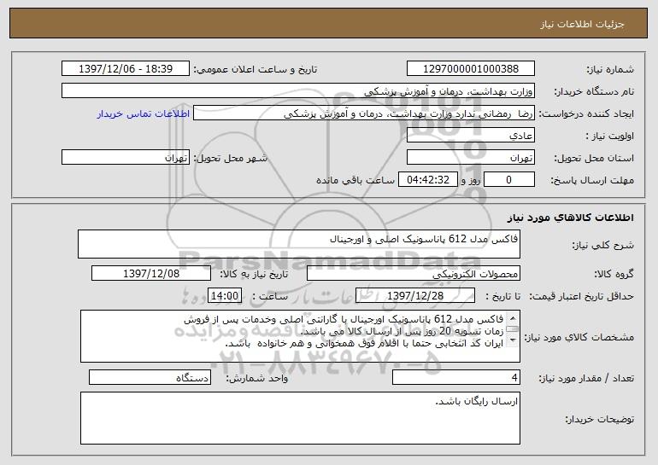Screen dimensions: 658x465
Task: Select the announcement date field 1397/12/06 - 18:39
Action: click(126, 68)
